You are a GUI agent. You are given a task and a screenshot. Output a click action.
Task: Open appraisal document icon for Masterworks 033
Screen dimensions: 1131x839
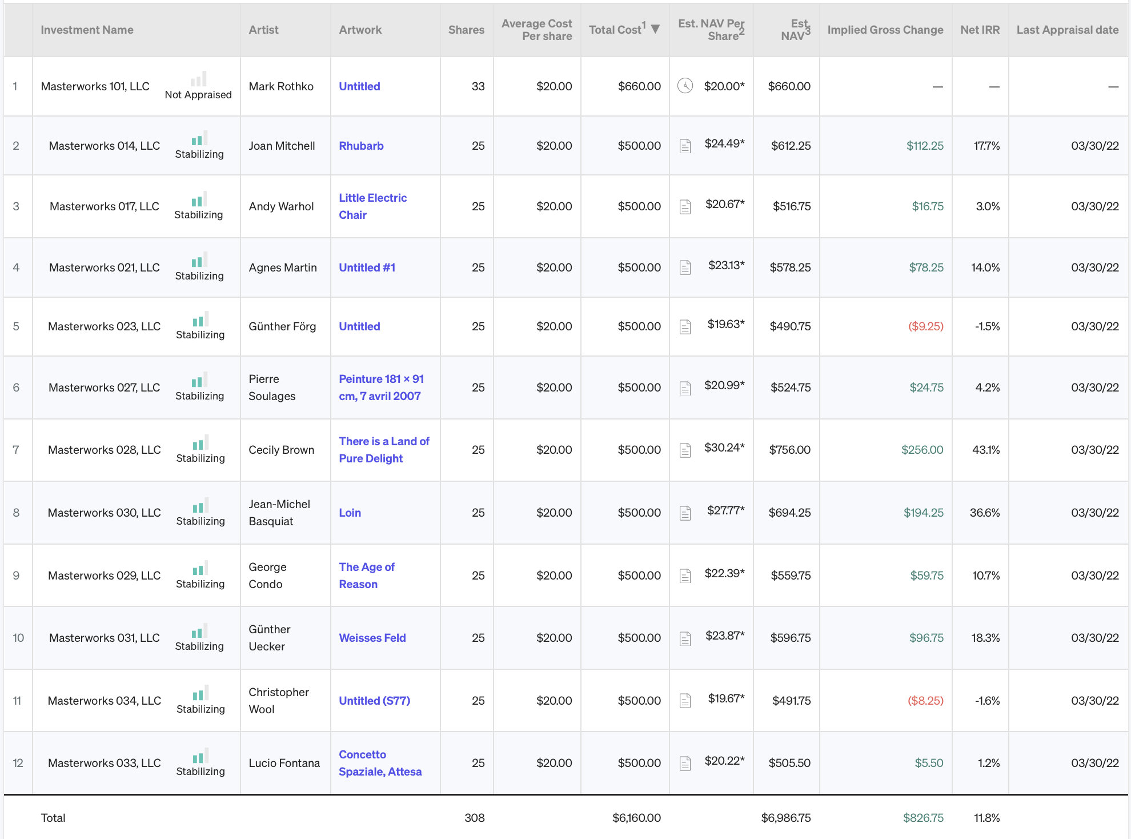click(x=685, y=763)
